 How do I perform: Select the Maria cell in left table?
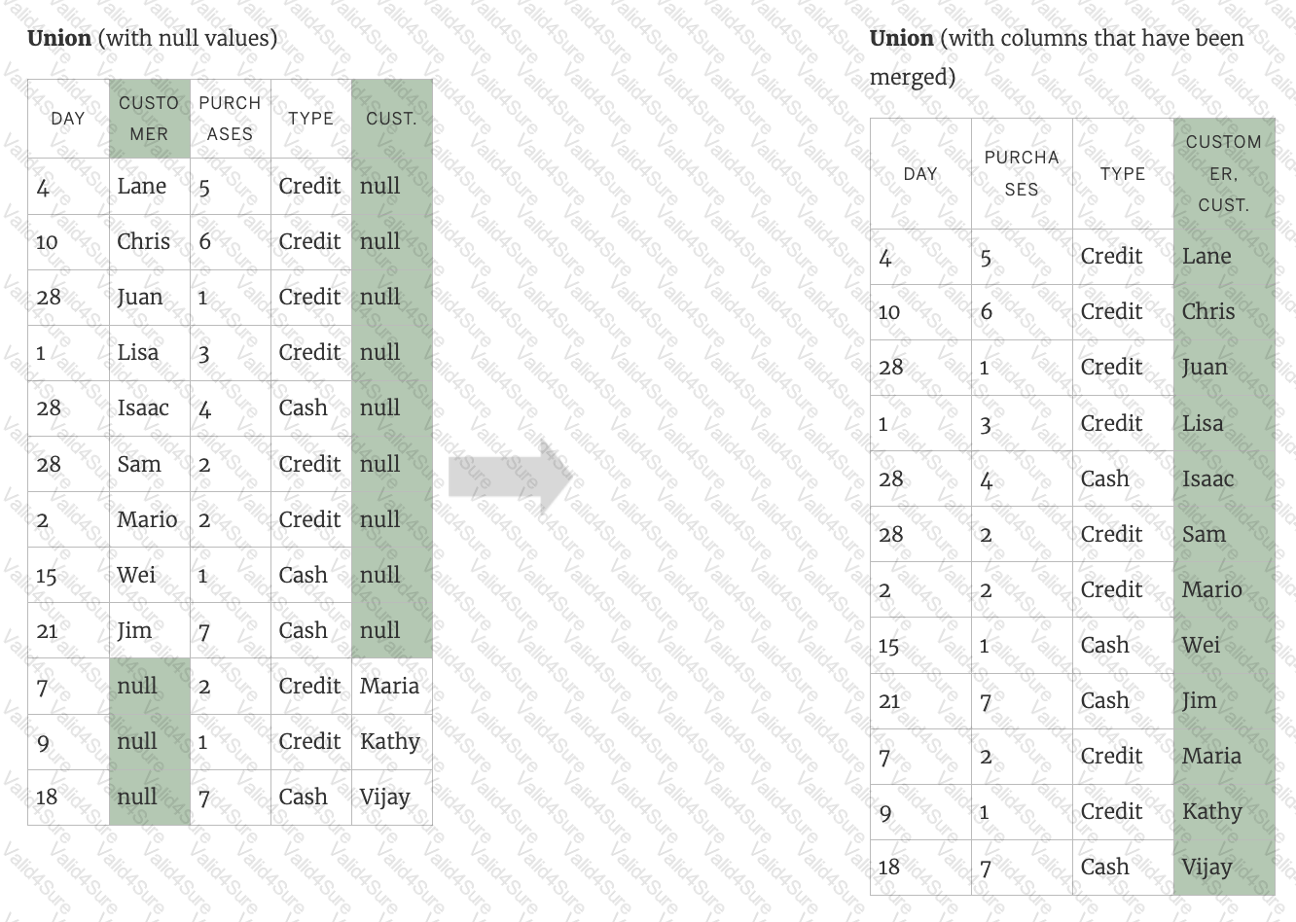(389, 686)
